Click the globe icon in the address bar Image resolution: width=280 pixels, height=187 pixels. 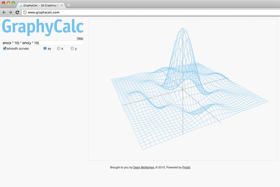pos(25,12)
